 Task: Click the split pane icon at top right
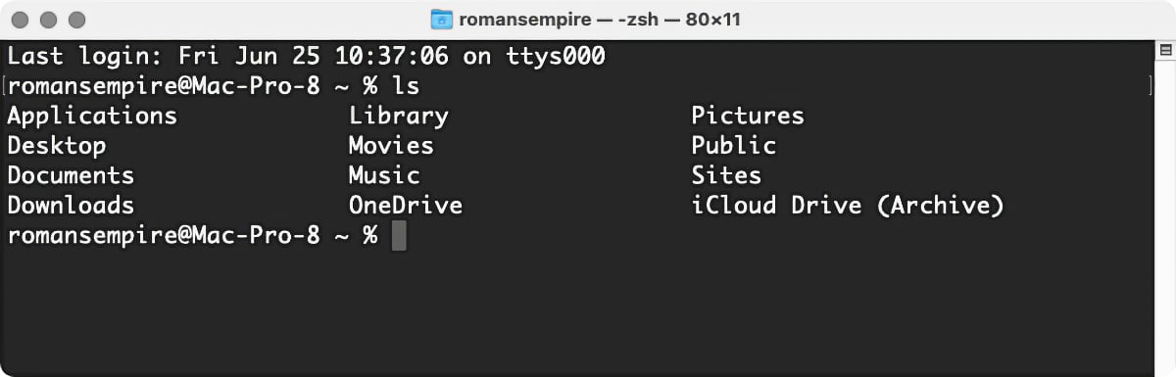[x=1165, y=49]
